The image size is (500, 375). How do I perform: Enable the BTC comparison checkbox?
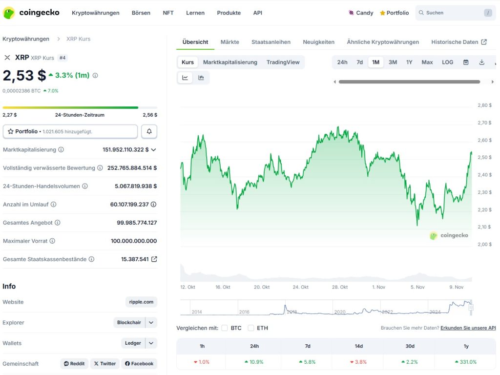click(x=225, y=328)
